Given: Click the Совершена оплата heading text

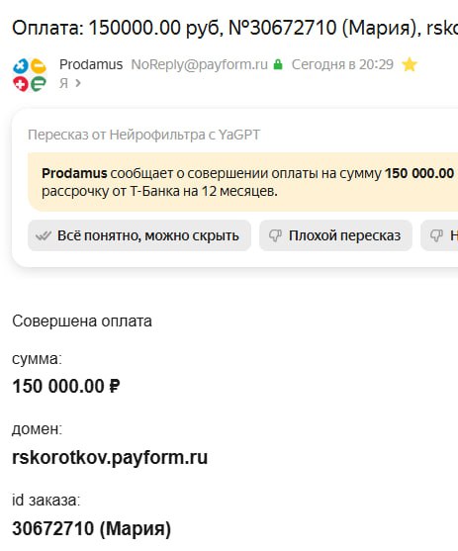Looking at the screenshot, I should (82, 321).
